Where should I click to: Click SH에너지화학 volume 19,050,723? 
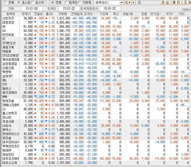click(x=63, y=105)
